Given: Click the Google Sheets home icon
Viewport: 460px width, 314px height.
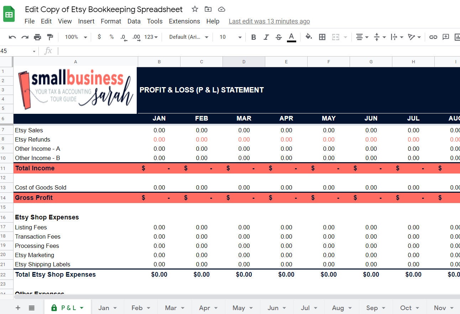Looking at the screenshot, I should [x=9, y=14].
